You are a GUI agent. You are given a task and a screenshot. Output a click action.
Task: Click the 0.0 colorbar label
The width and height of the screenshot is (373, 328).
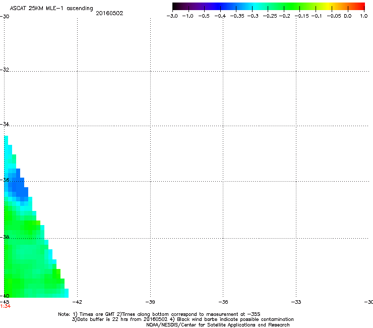348,16
